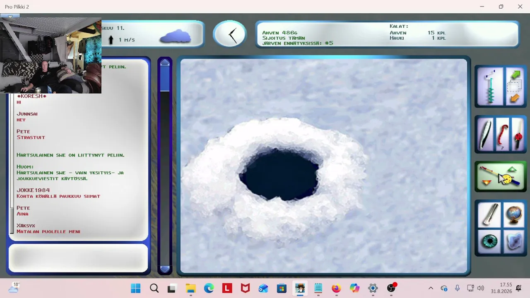Screen dimensions: 530x298
Task: Open McAfee from the taskbar
Action: pos(245,288)
